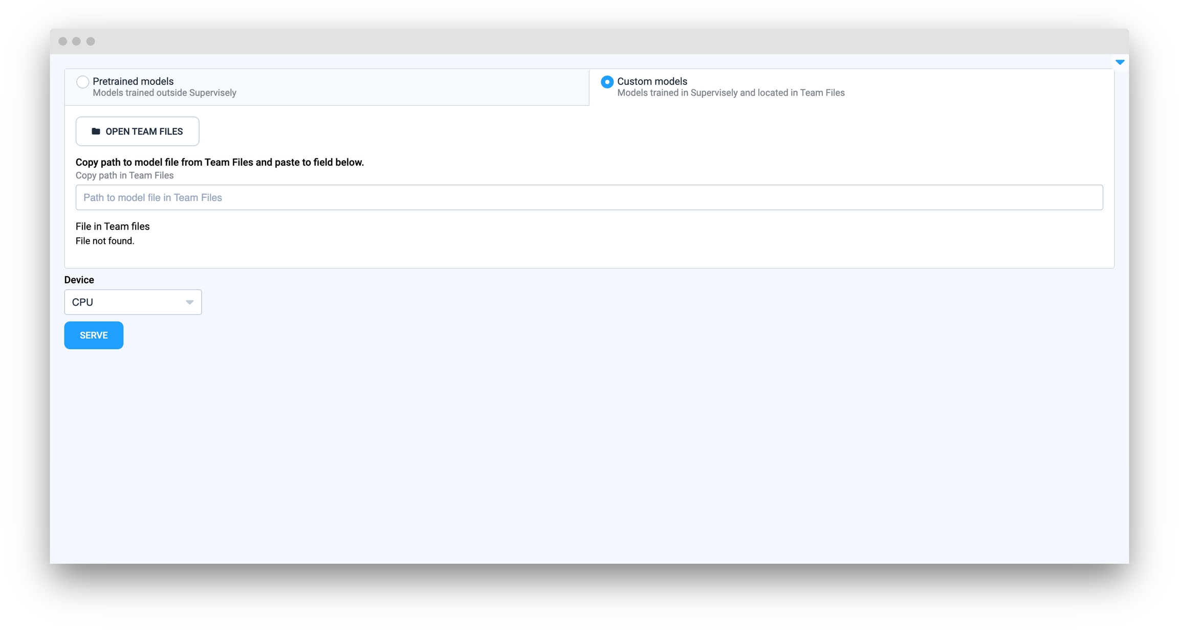The width and height of the screenshot is (1179, 635).
Task: Click the first gray window control dot
Action: pyautogui.click(x=62, y=41)
